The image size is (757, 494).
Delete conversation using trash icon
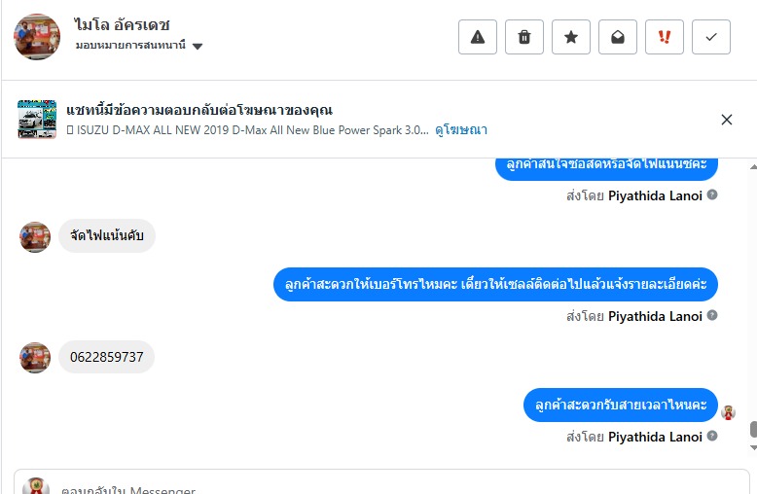click(x=524, y=37)
